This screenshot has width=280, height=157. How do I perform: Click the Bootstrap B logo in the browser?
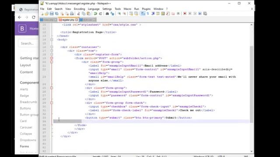point(22,28)
